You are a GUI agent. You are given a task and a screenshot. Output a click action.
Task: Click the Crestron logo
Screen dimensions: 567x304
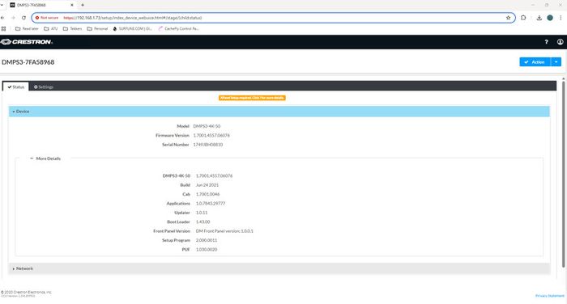(x=27, y=42)
